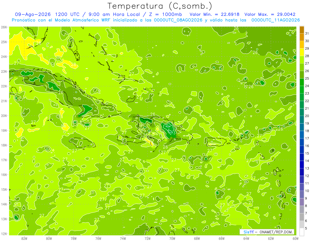Click the 19N latitude axis label
This screenshot has width=314, height=242.
(4, 130)
